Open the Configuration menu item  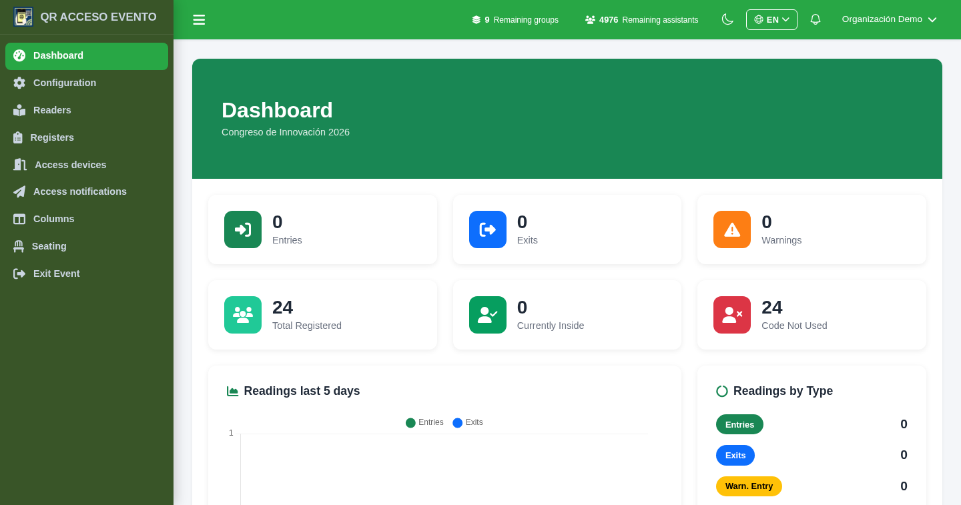[x=87, y=83]
